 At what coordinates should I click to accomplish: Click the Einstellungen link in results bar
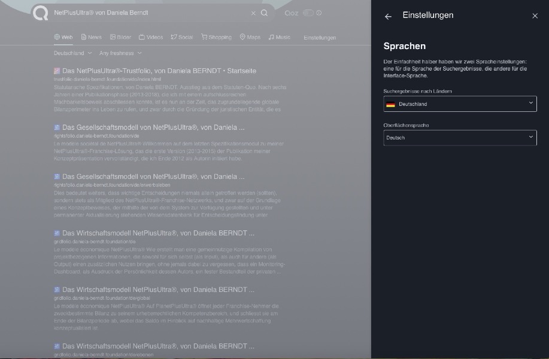(x=320, y=38)
